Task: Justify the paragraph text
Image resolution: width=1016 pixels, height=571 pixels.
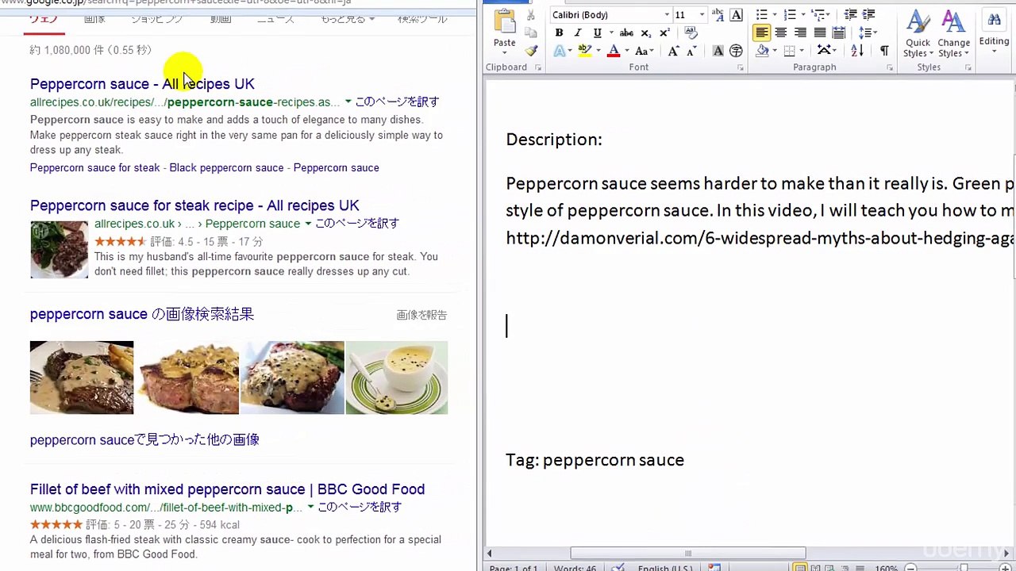Action: [819, 33]
